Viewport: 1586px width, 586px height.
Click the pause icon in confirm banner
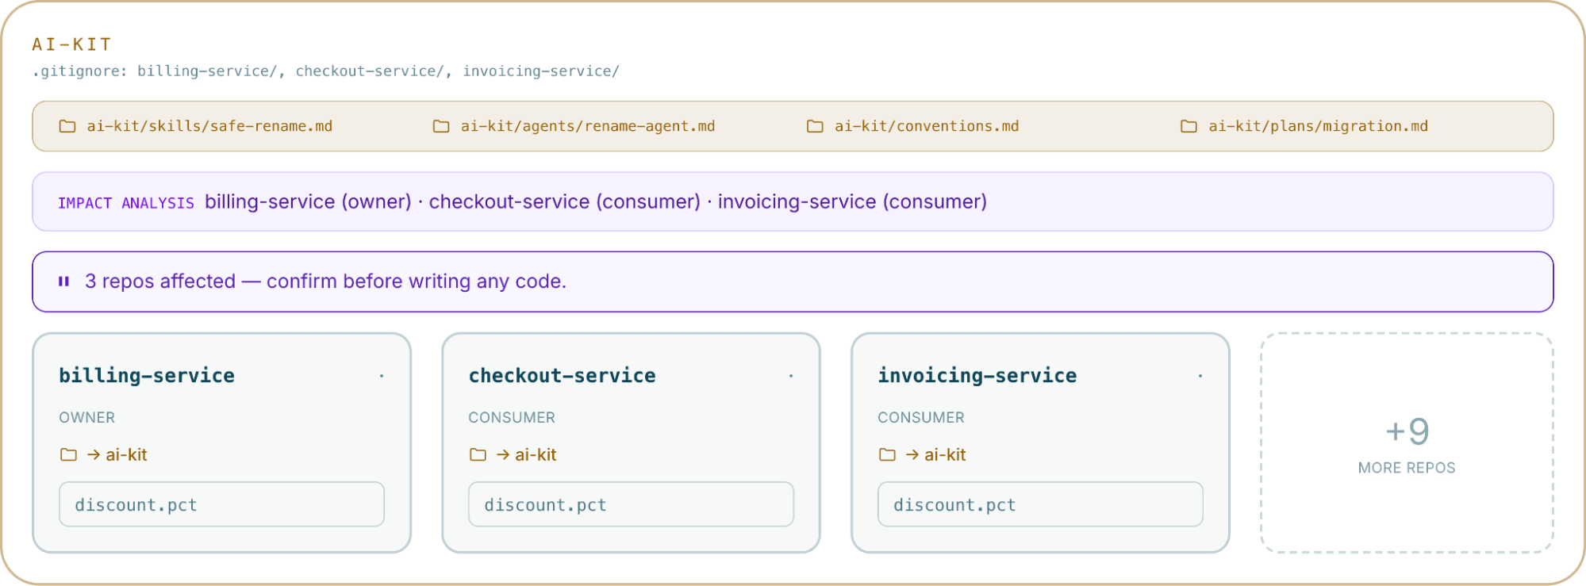64,282
